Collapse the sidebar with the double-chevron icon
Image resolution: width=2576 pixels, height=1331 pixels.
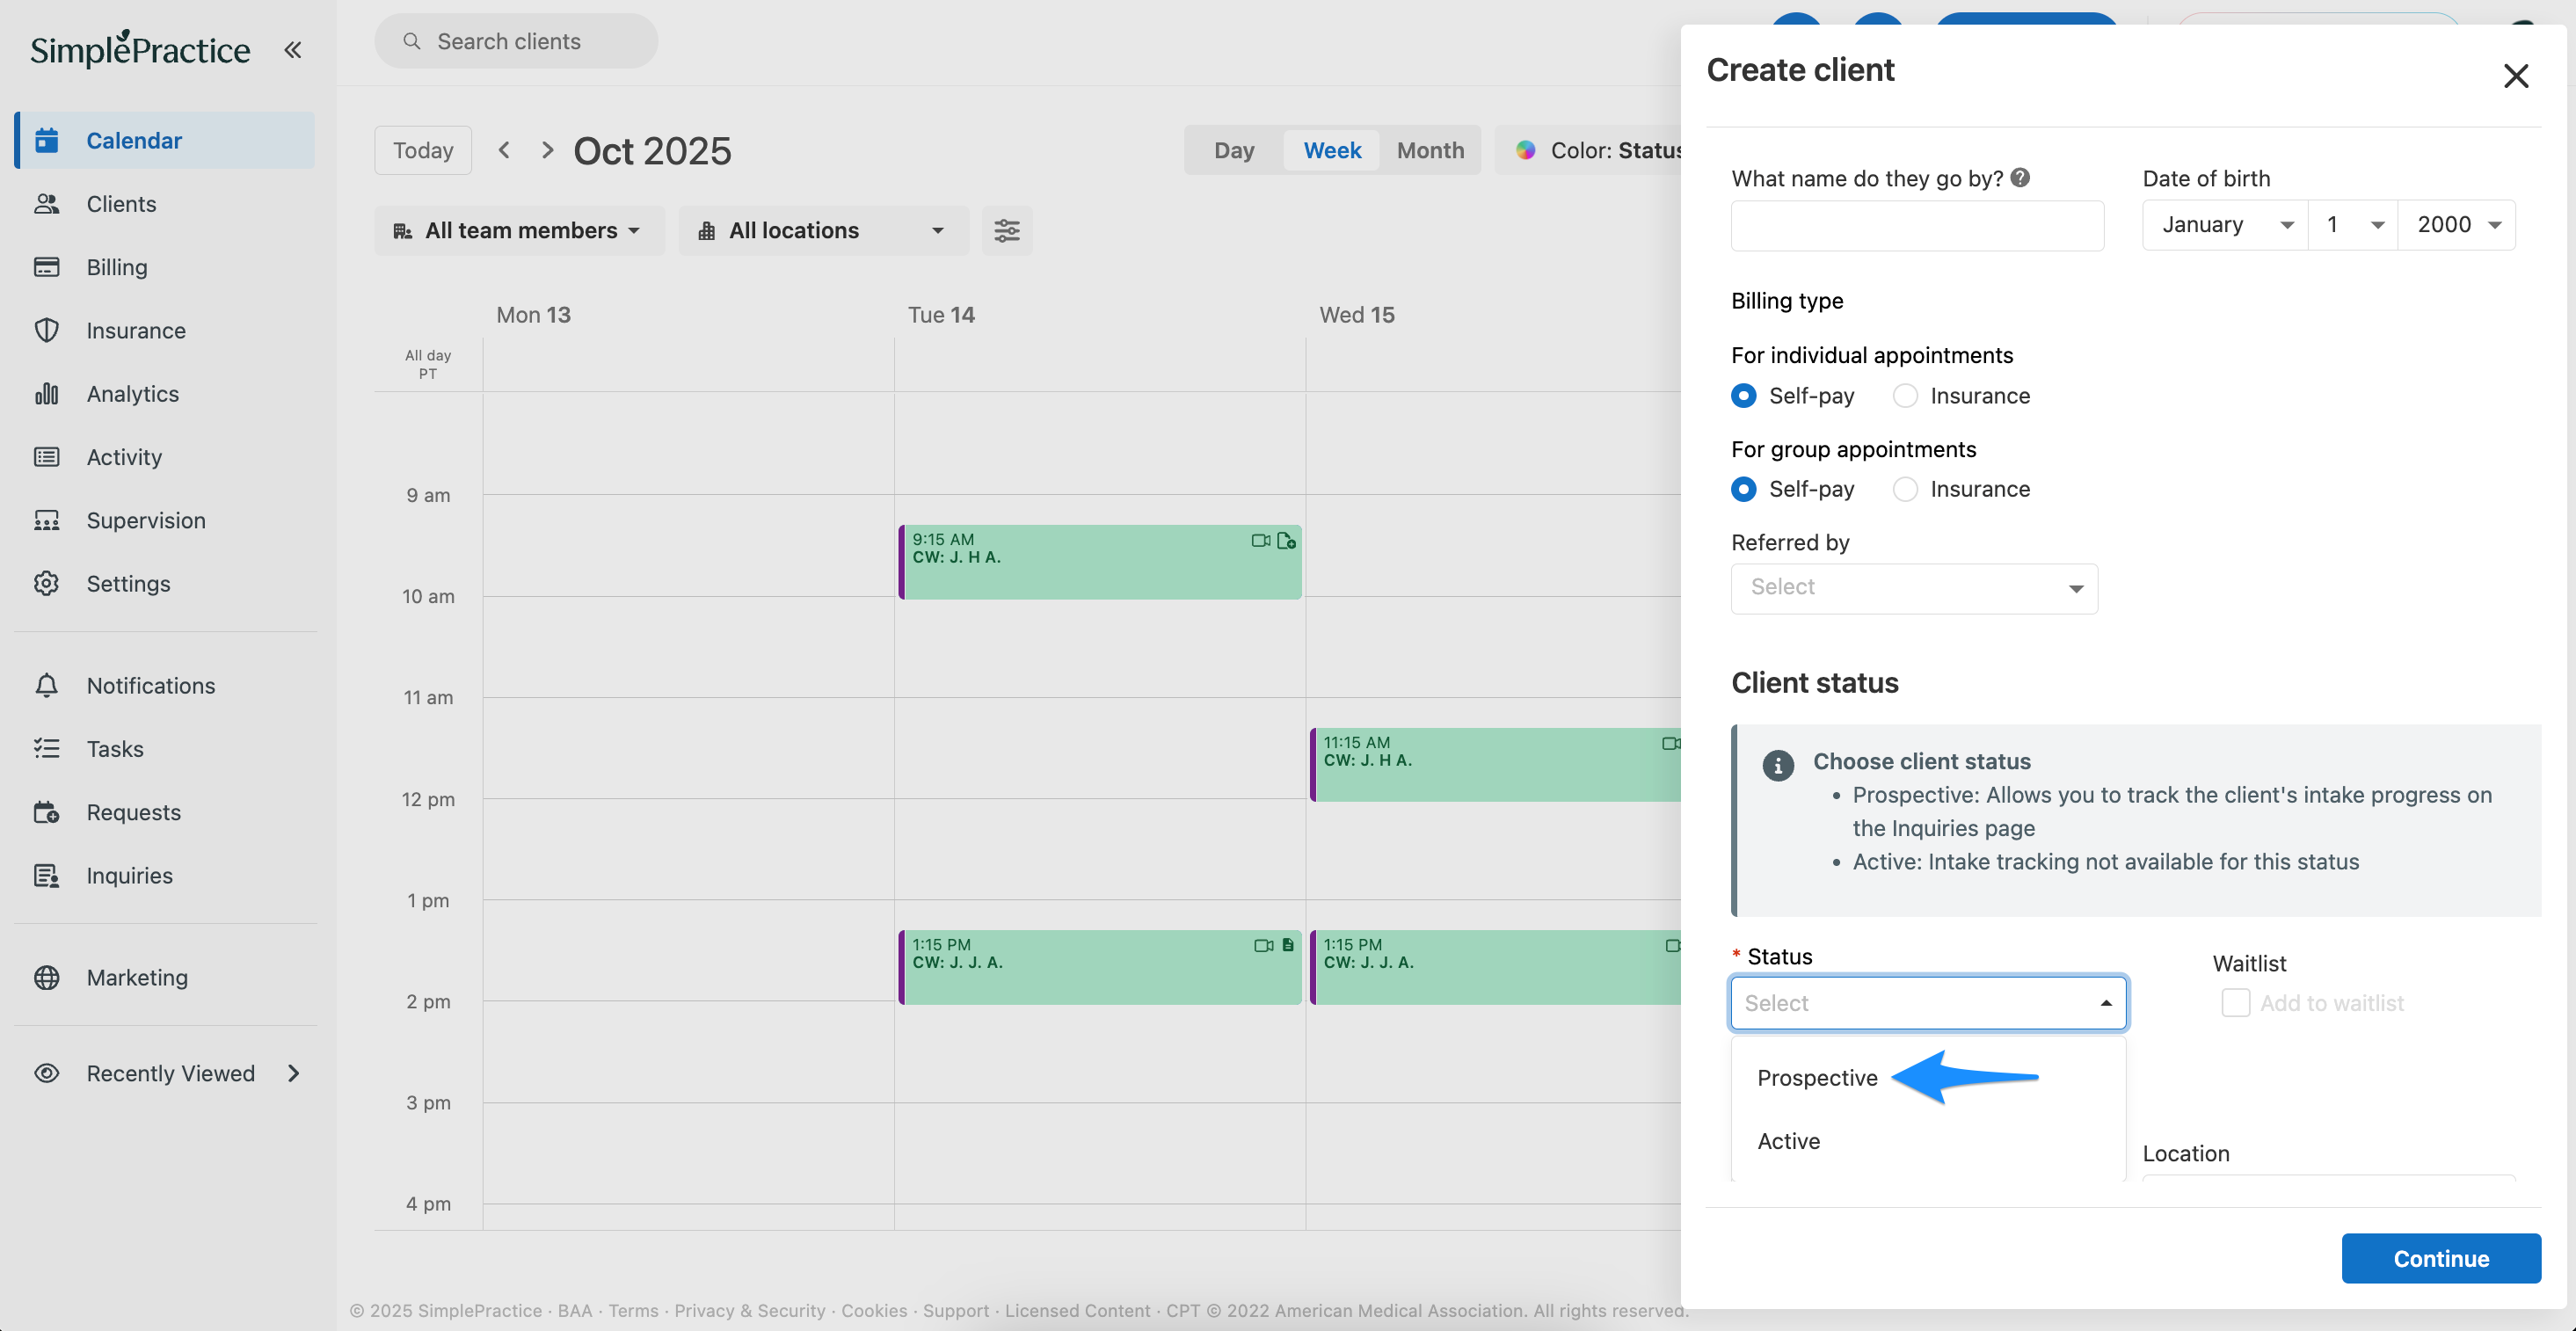[292, 50]
